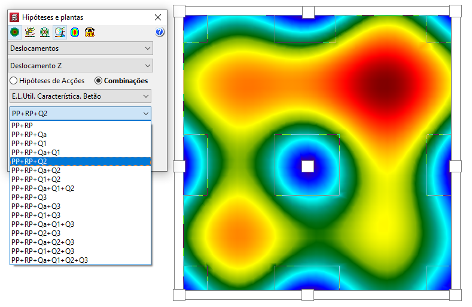This screenshot has width=472, height=307.
Task: Select PP+RP+Qa+Q1+Q2+Q3 in the combination list
Action: [x=50, y=260]
